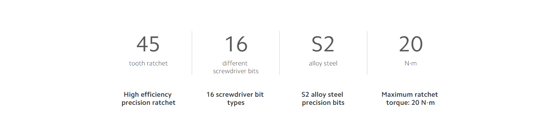Click the word "different" under 16
Screen dimensions: 558x133
point(235,63)
